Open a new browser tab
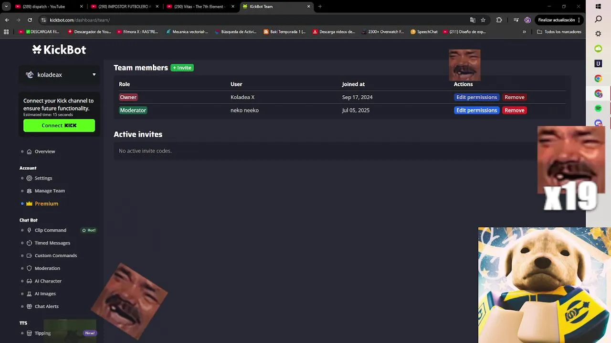Screen dimensions: 611x343 click(x=320, y=7)
